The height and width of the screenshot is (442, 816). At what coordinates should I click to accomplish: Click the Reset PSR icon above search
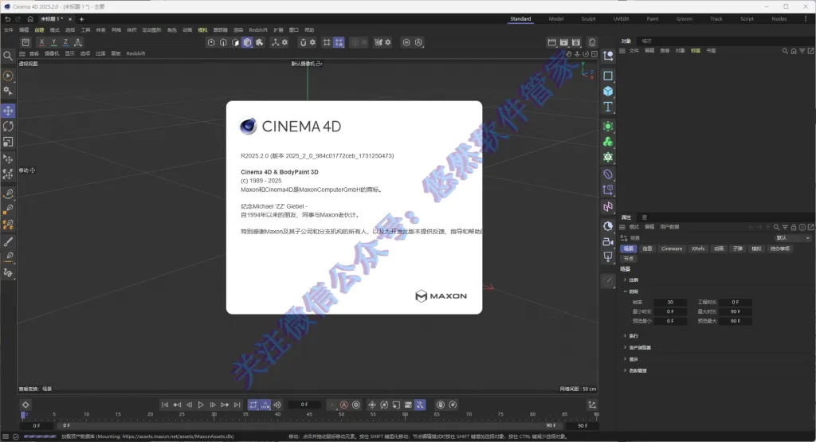click(x=25, y=42)
